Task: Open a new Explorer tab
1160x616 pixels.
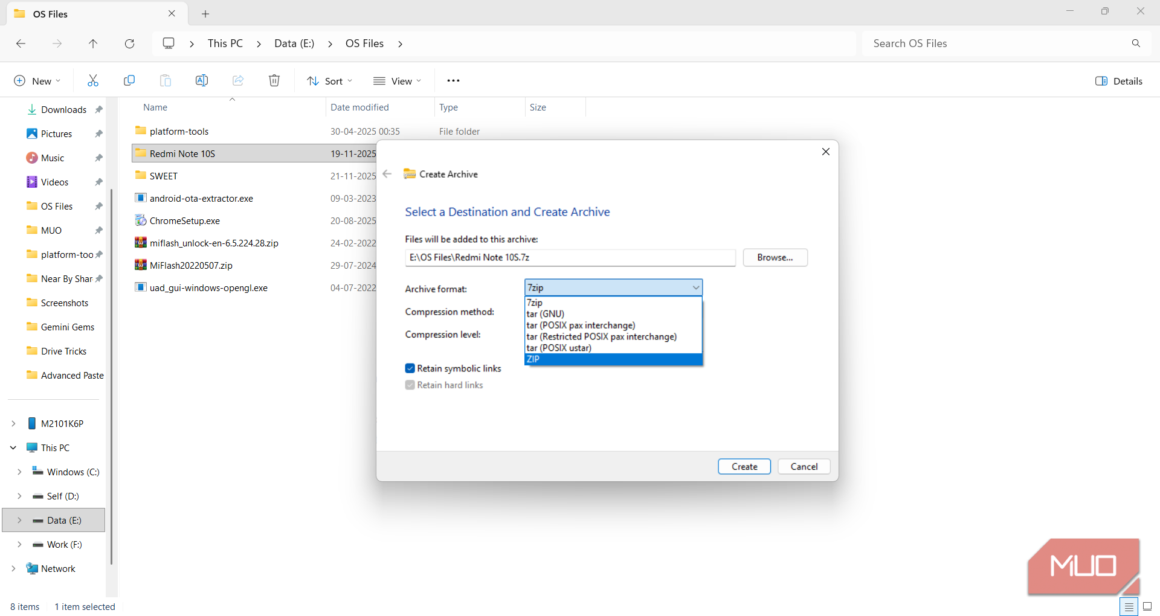Action: [x=205, y=14]
